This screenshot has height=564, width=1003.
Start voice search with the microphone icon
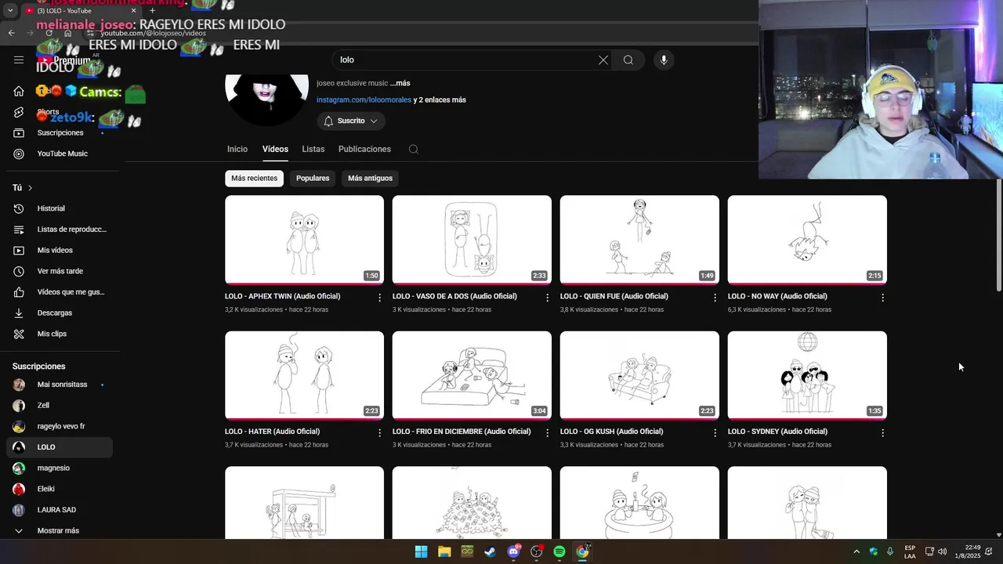coord(664,60)
